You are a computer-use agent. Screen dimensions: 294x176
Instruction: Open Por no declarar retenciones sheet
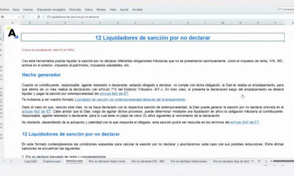(189, 161)
